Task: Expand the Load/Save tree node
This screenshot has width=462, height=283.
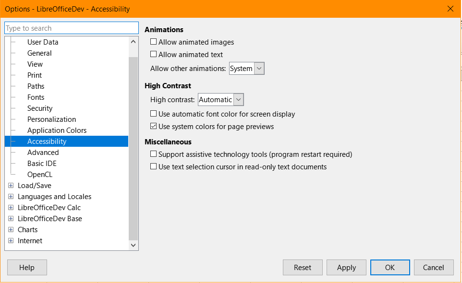Action: [11, 185]
